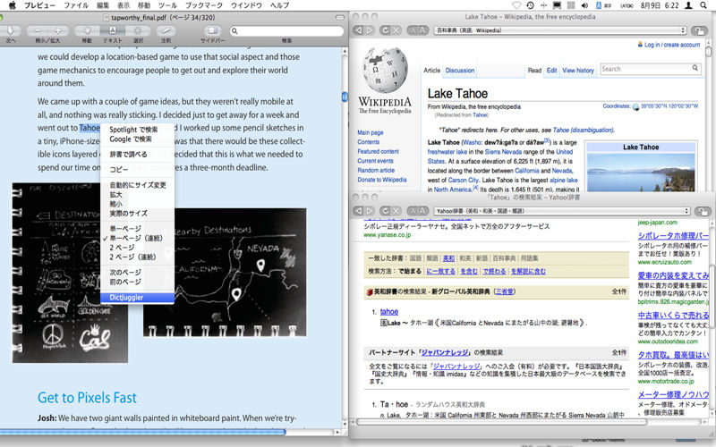Click the Spotlight magnifier in menu bar
716x447 pixels.
703,5
